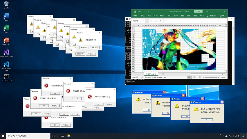Open Excel's Ribbon Display Options button
The image size is (247, 139).
[207, 11]
